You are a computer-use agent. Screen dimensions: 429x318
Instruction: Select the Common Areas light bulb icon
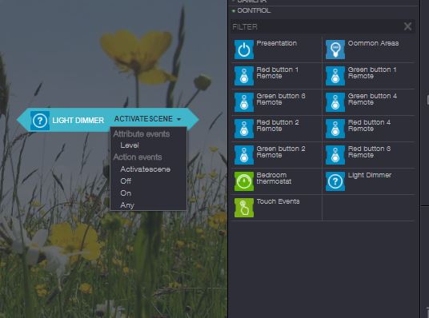point(335,50)
